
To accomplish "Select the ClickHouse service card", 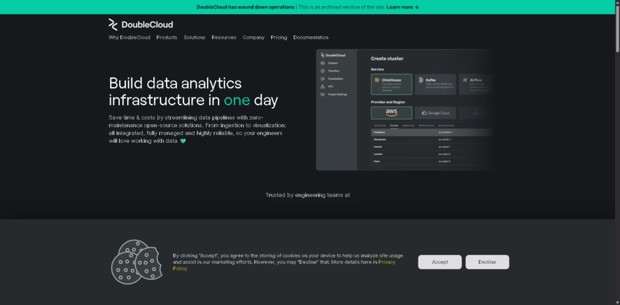I will [391, 84].
